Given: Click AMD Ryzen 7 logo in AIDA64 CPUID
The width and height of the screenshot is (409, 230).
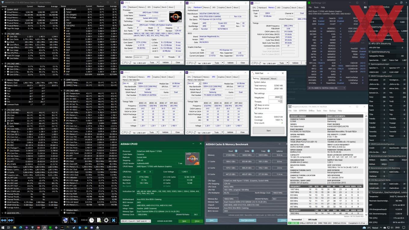Looking at the screenshot, I should click(x=192, y=159).
